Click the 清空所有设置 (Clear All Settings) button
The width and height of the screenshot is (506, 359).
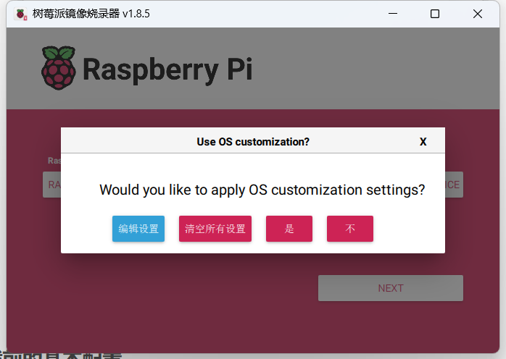215,229
